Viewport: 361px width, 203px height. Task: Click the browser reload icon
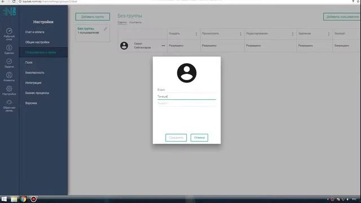tap(14, 1)
